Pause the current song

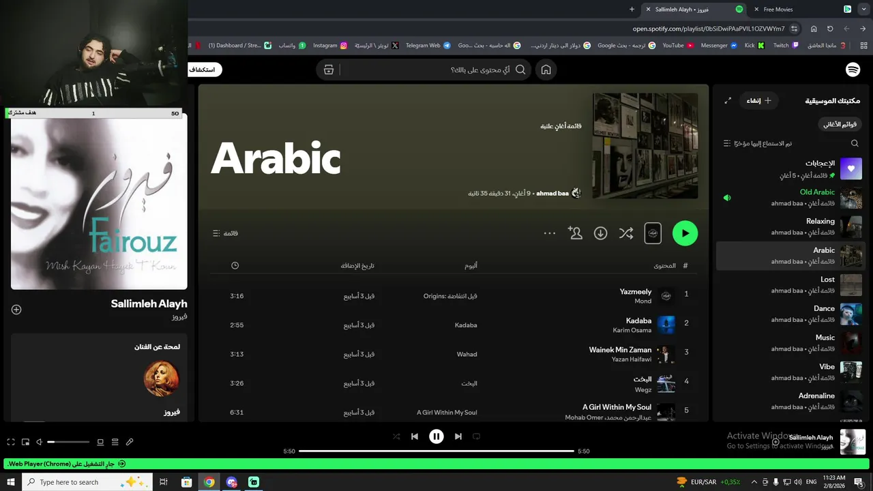(x=436, y=436)
